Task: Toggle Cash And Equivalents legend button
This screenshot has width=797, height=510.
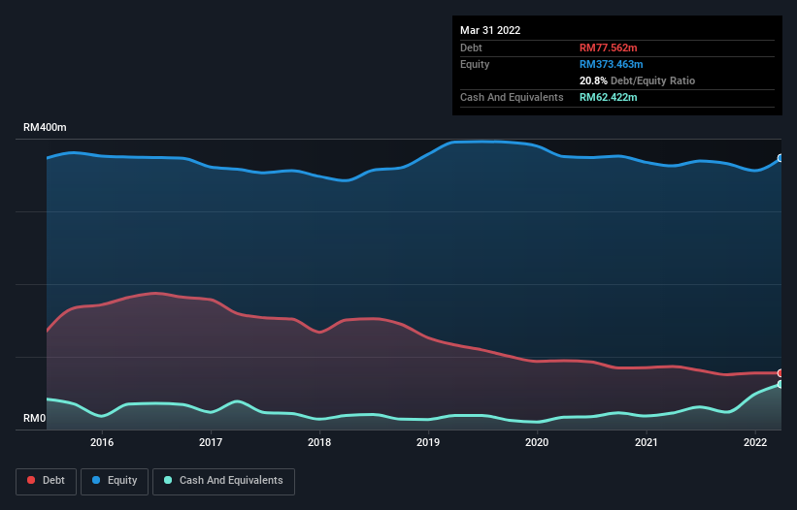Action: pyautogui.click(x=223, y=481)
